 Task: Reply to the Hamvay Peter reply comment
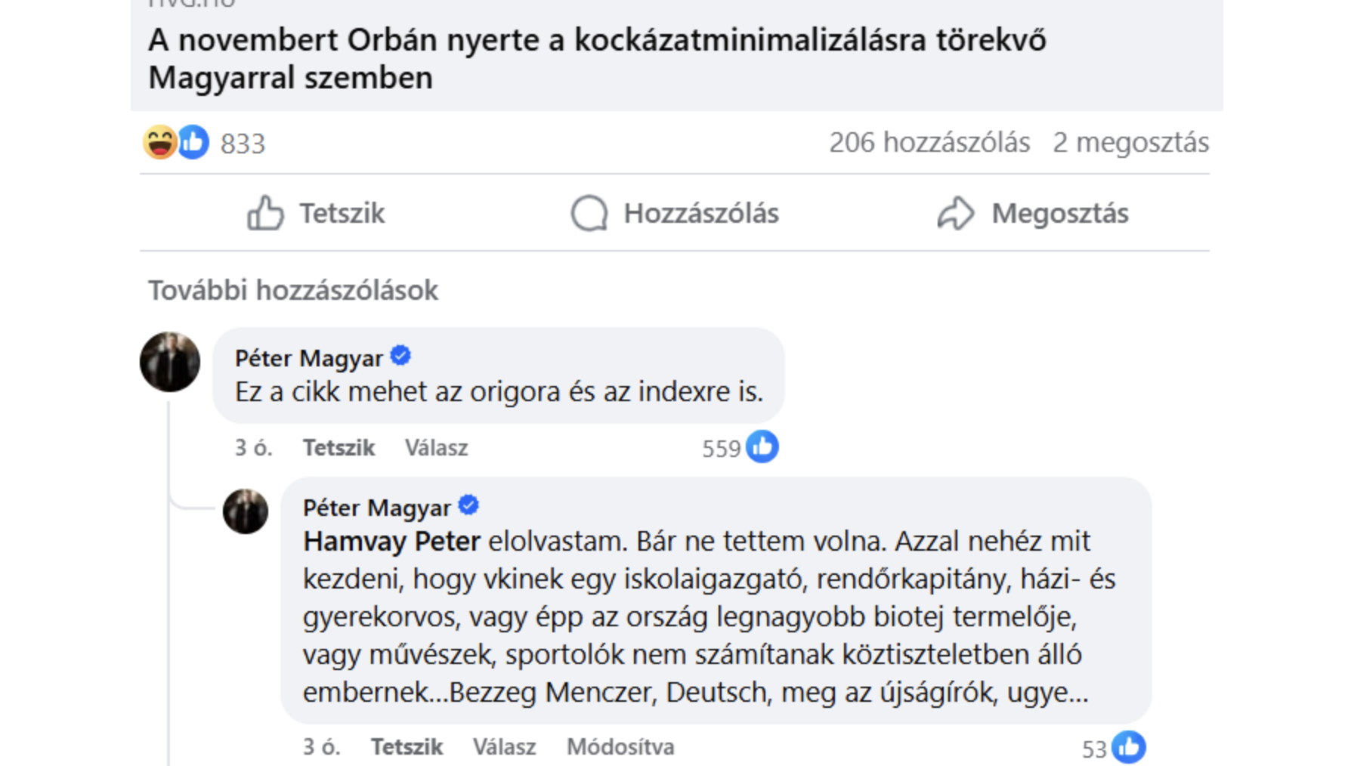coord(504,747)
